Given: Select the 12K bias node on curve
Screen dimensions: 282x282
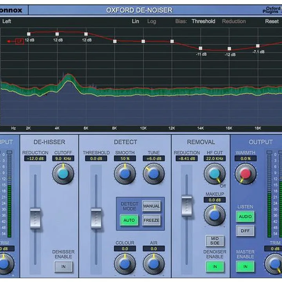Looking at the screenshot, I should click(x=172, y=42).
